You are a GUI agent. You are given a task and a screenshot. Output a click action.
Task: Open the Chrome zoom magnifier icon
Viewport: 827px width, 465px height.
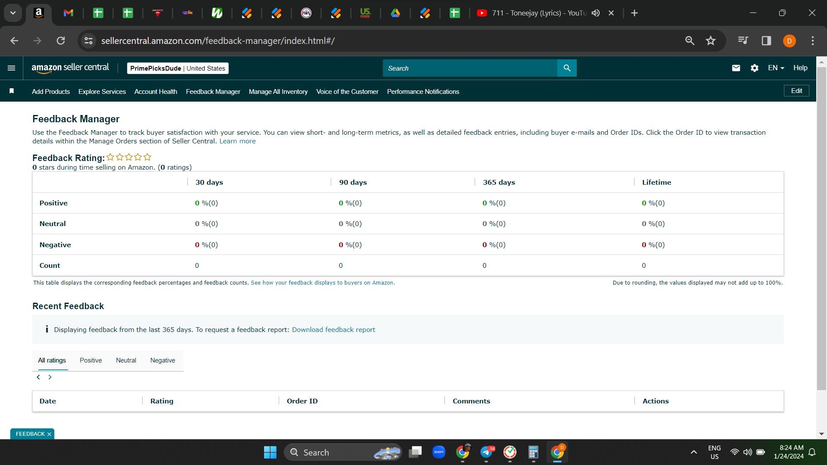coord(690,40)
